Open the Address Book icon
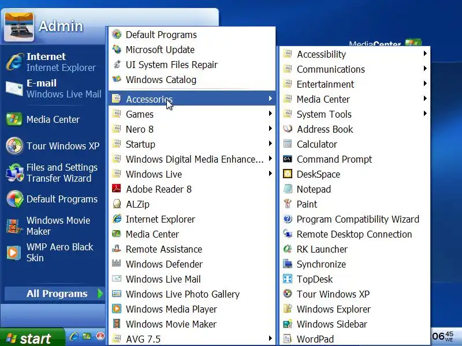 (x=288, y=129)
